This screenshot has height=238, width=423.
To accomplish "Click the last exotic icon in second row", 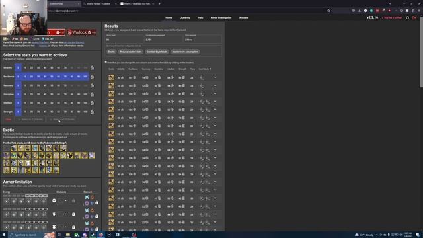I will (92, 155).
